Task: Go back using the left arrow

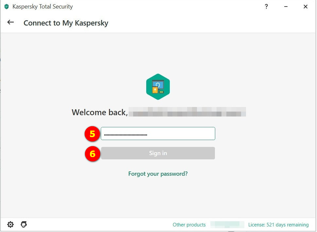Action: coord(11,22)
